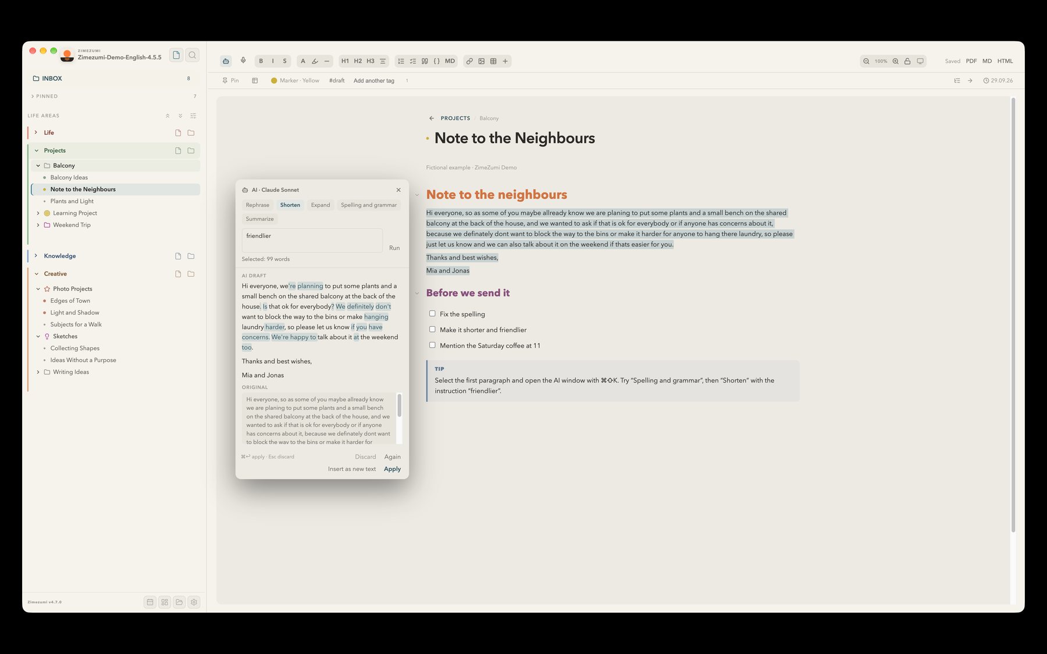
Task: Choose the Expand AI action
Action: coord(320,205)
